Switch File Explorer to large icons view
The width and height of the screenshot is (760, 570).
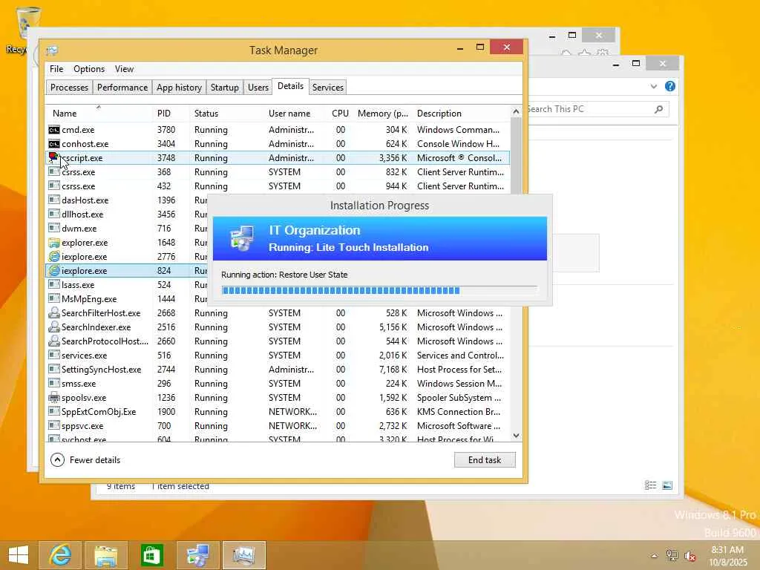667,485
